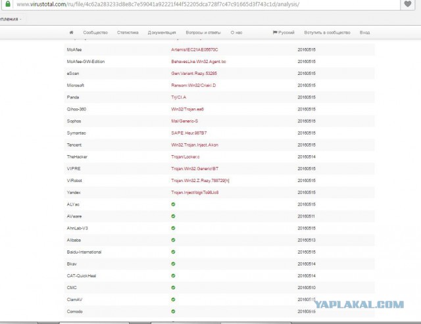This screenshot has width=421, height=324.
Task: Click green check icon in Baidu-International row
Action: tap(173, 252)
